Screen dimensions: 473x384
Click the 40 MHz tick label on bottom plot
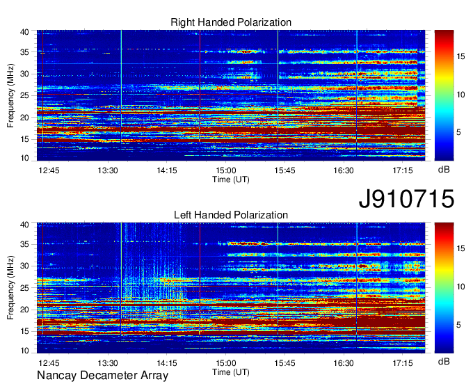click(24, 225)
